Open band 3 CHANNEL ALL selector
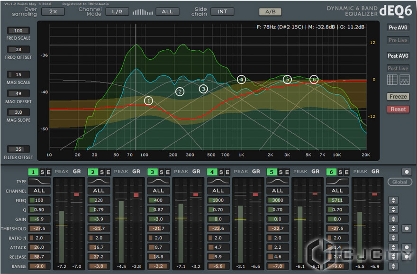The height and width of the screenshot is (274, 417). (158, 191)
